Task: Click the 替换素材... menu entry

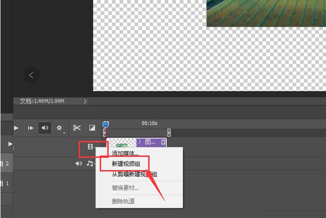Action: click(x=125, y=188)
